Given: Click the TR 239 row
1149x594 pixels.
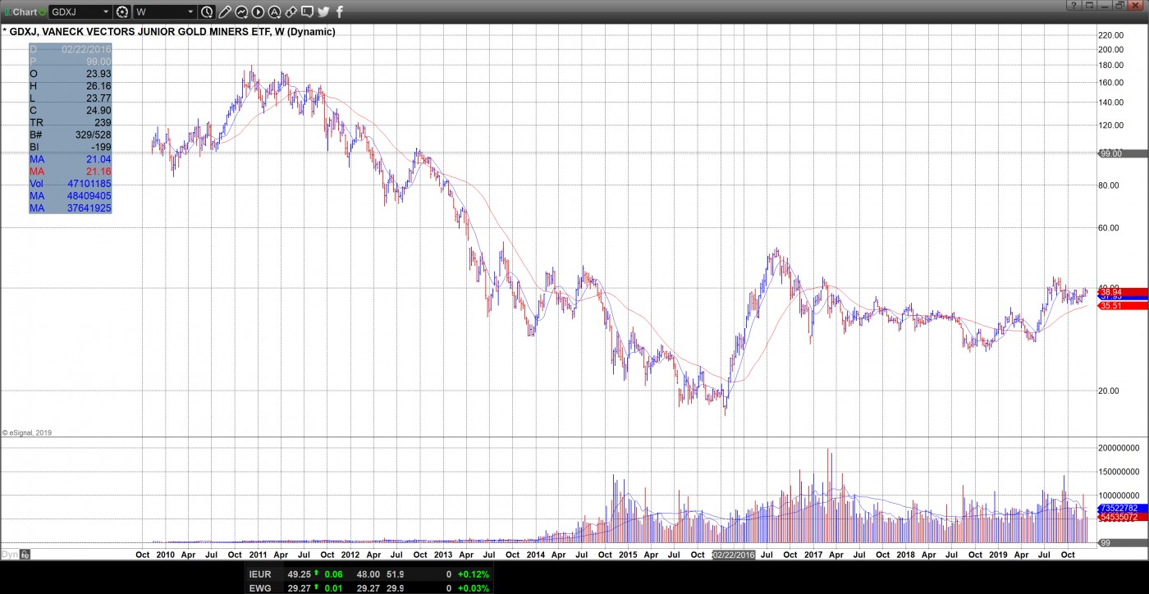Looking at the screenshot, I should (70, 122).
